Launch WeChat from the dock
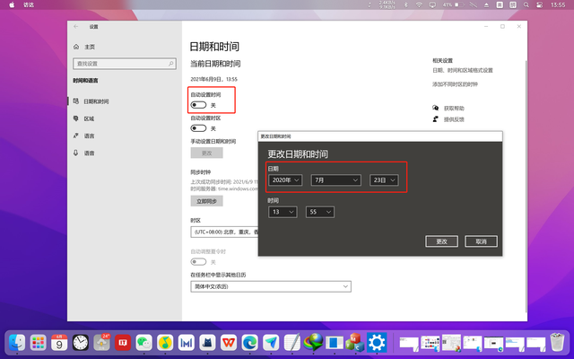Viewport: 574px width, 359px height. click(x=144, y=343)
